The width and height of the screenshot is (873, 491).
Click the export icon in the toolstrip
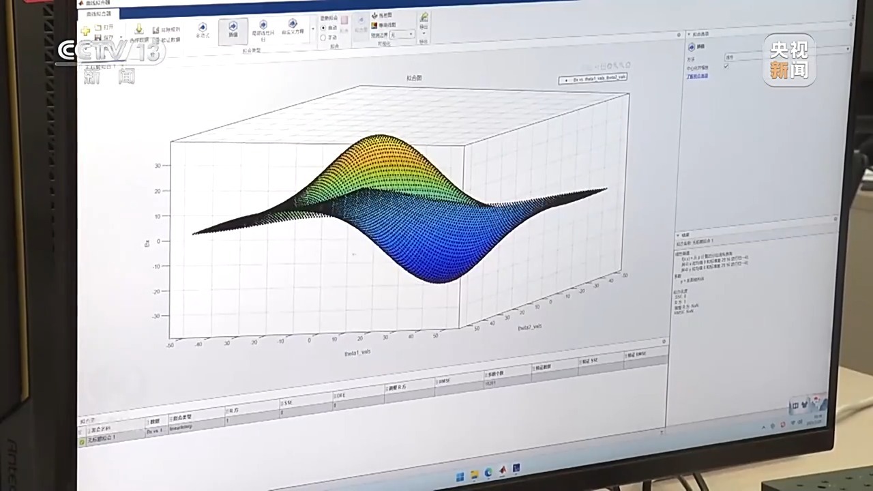pyautogui.click(x=424, y=18)
